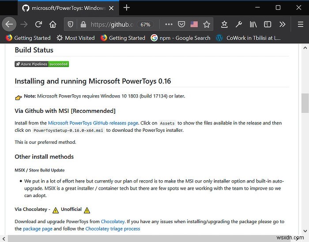Viewport: 309px width, 242px height.
Task: Open the package page link
Action: [38, 229]
